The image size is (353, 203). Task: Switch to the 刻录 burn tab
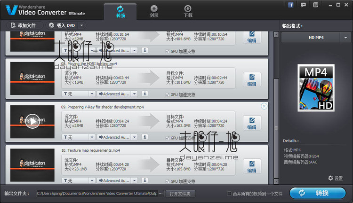click(x=154, y=12)
